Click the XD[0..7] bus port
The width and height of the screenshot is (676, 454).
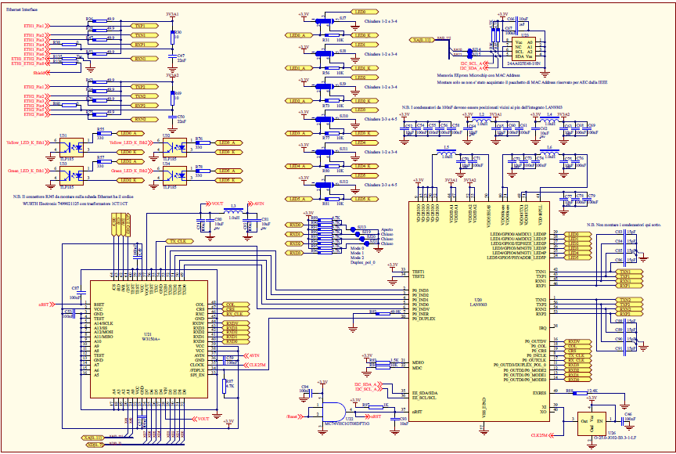(x=95, y=444)
